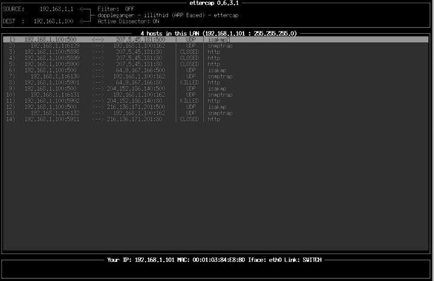Select destination 216.136.171.201:500

coord(136,107)
